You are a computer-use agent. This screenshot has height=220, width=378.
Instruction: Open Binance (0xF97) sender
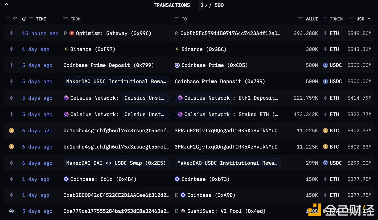[93, 49]
